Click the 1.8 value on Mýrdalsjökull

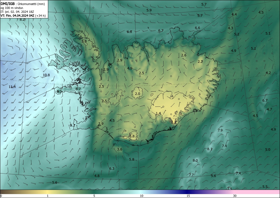pyautogui.click(x=132, y=136)
